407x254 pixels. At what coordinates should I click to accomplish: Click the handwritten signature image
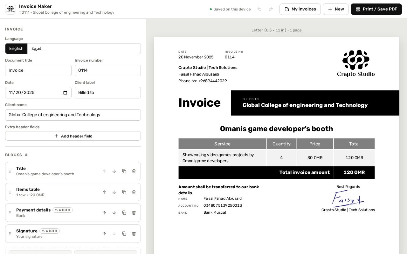point(348,199)
